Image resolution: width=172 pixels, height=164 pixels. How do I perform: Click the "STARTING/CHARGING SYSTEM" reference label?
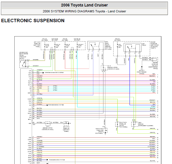click(54, 72)
